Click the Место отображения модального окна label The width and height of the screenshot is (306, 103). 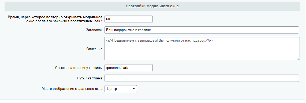(x=72, y=89)
